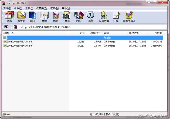Click the WinRAR icon in title bar
This screenshot has width=170, height=119.
[x=3, y=3]
